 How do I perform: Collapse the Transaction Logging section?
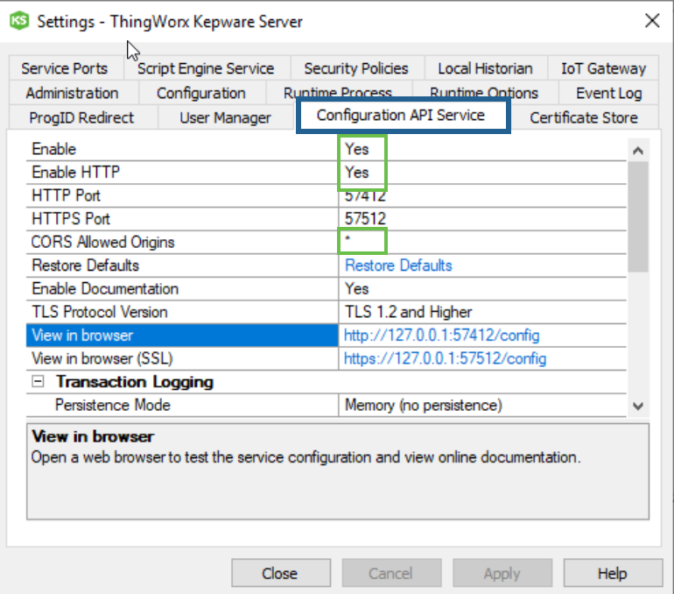click(38, 381)
